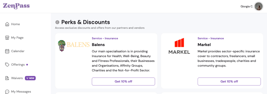Click the ZenPass logo
Image resolution: width=267 pixels, height=94 pixels.
[16, 6]
